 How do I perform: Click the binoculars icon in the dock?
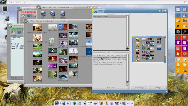coord(117,103)
